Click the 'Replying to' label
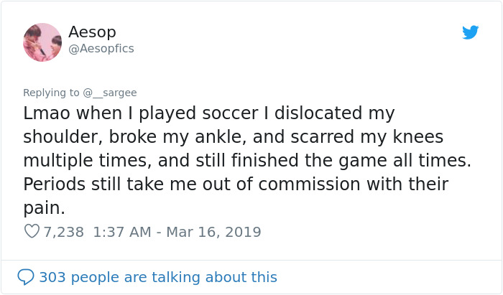The width and height of the screenshot is (503, 295). point(51,93)
